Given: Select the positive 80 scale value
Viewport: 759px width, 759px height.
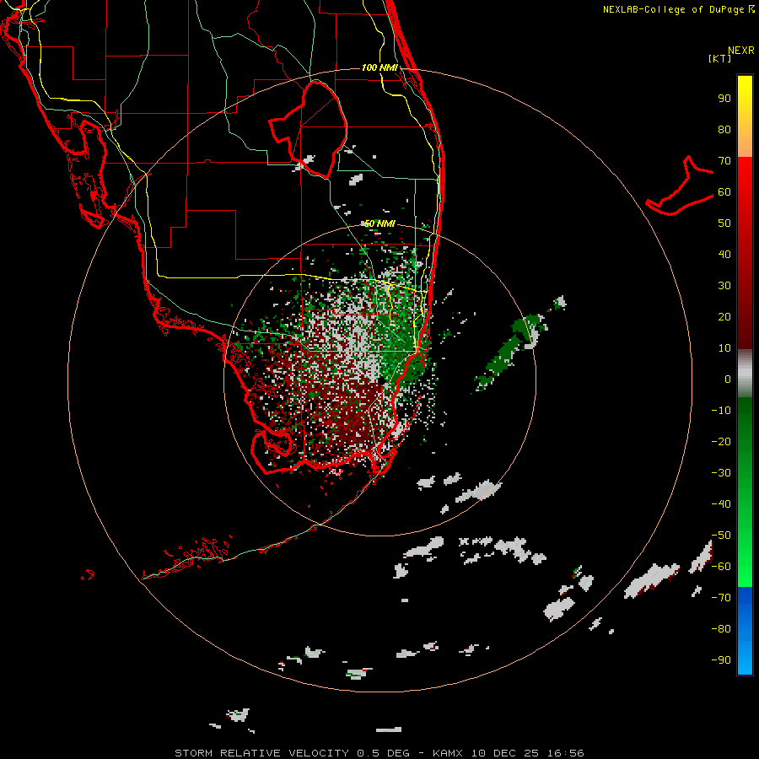Looking at the screenshot, I should tap(724, 130).
